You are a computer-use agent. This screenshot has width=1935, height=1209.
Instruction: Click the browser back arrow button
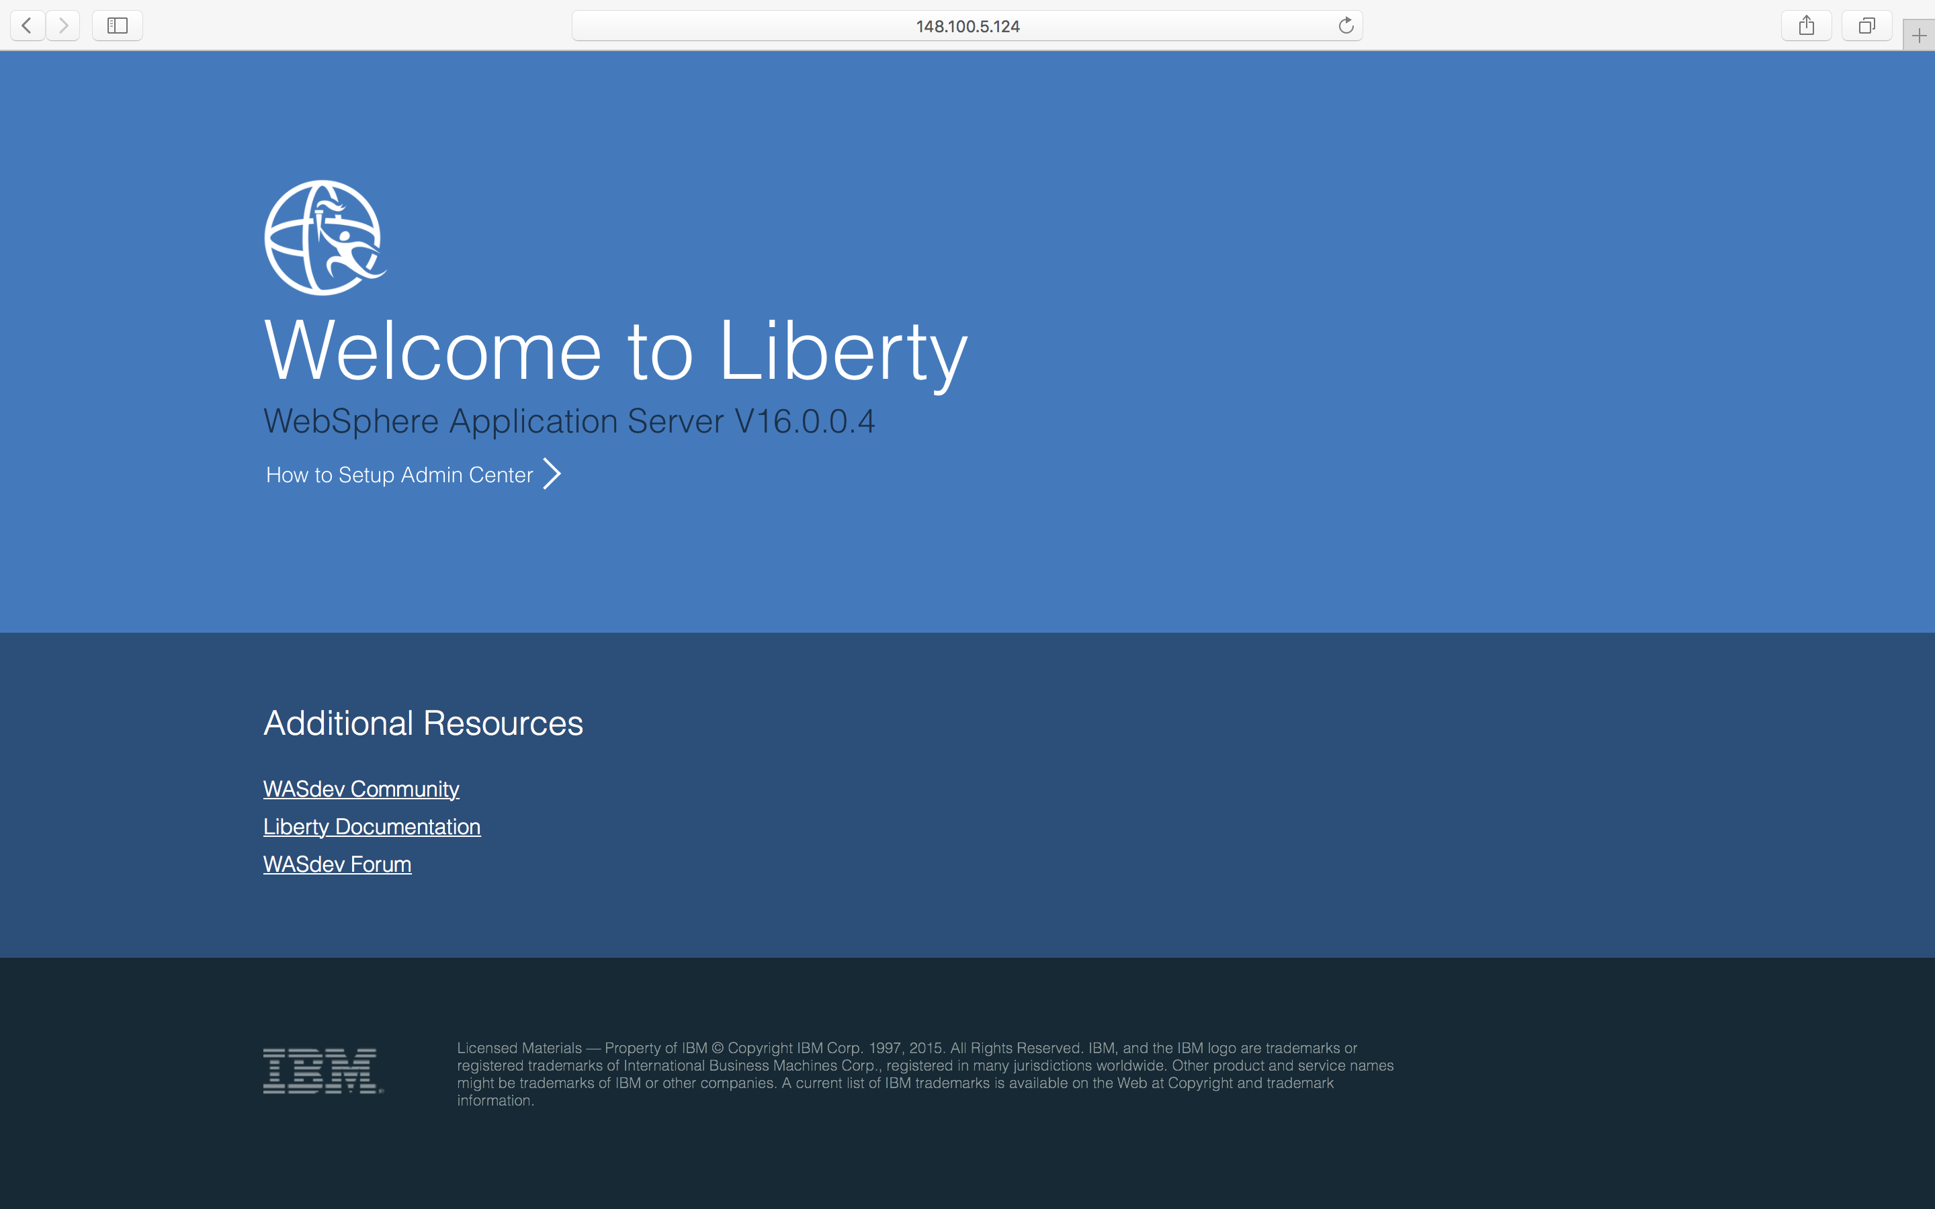pos(26,26)
